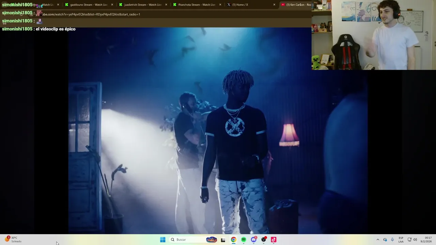Click the webcam overlay of the streamer

[x=374, y=35]
